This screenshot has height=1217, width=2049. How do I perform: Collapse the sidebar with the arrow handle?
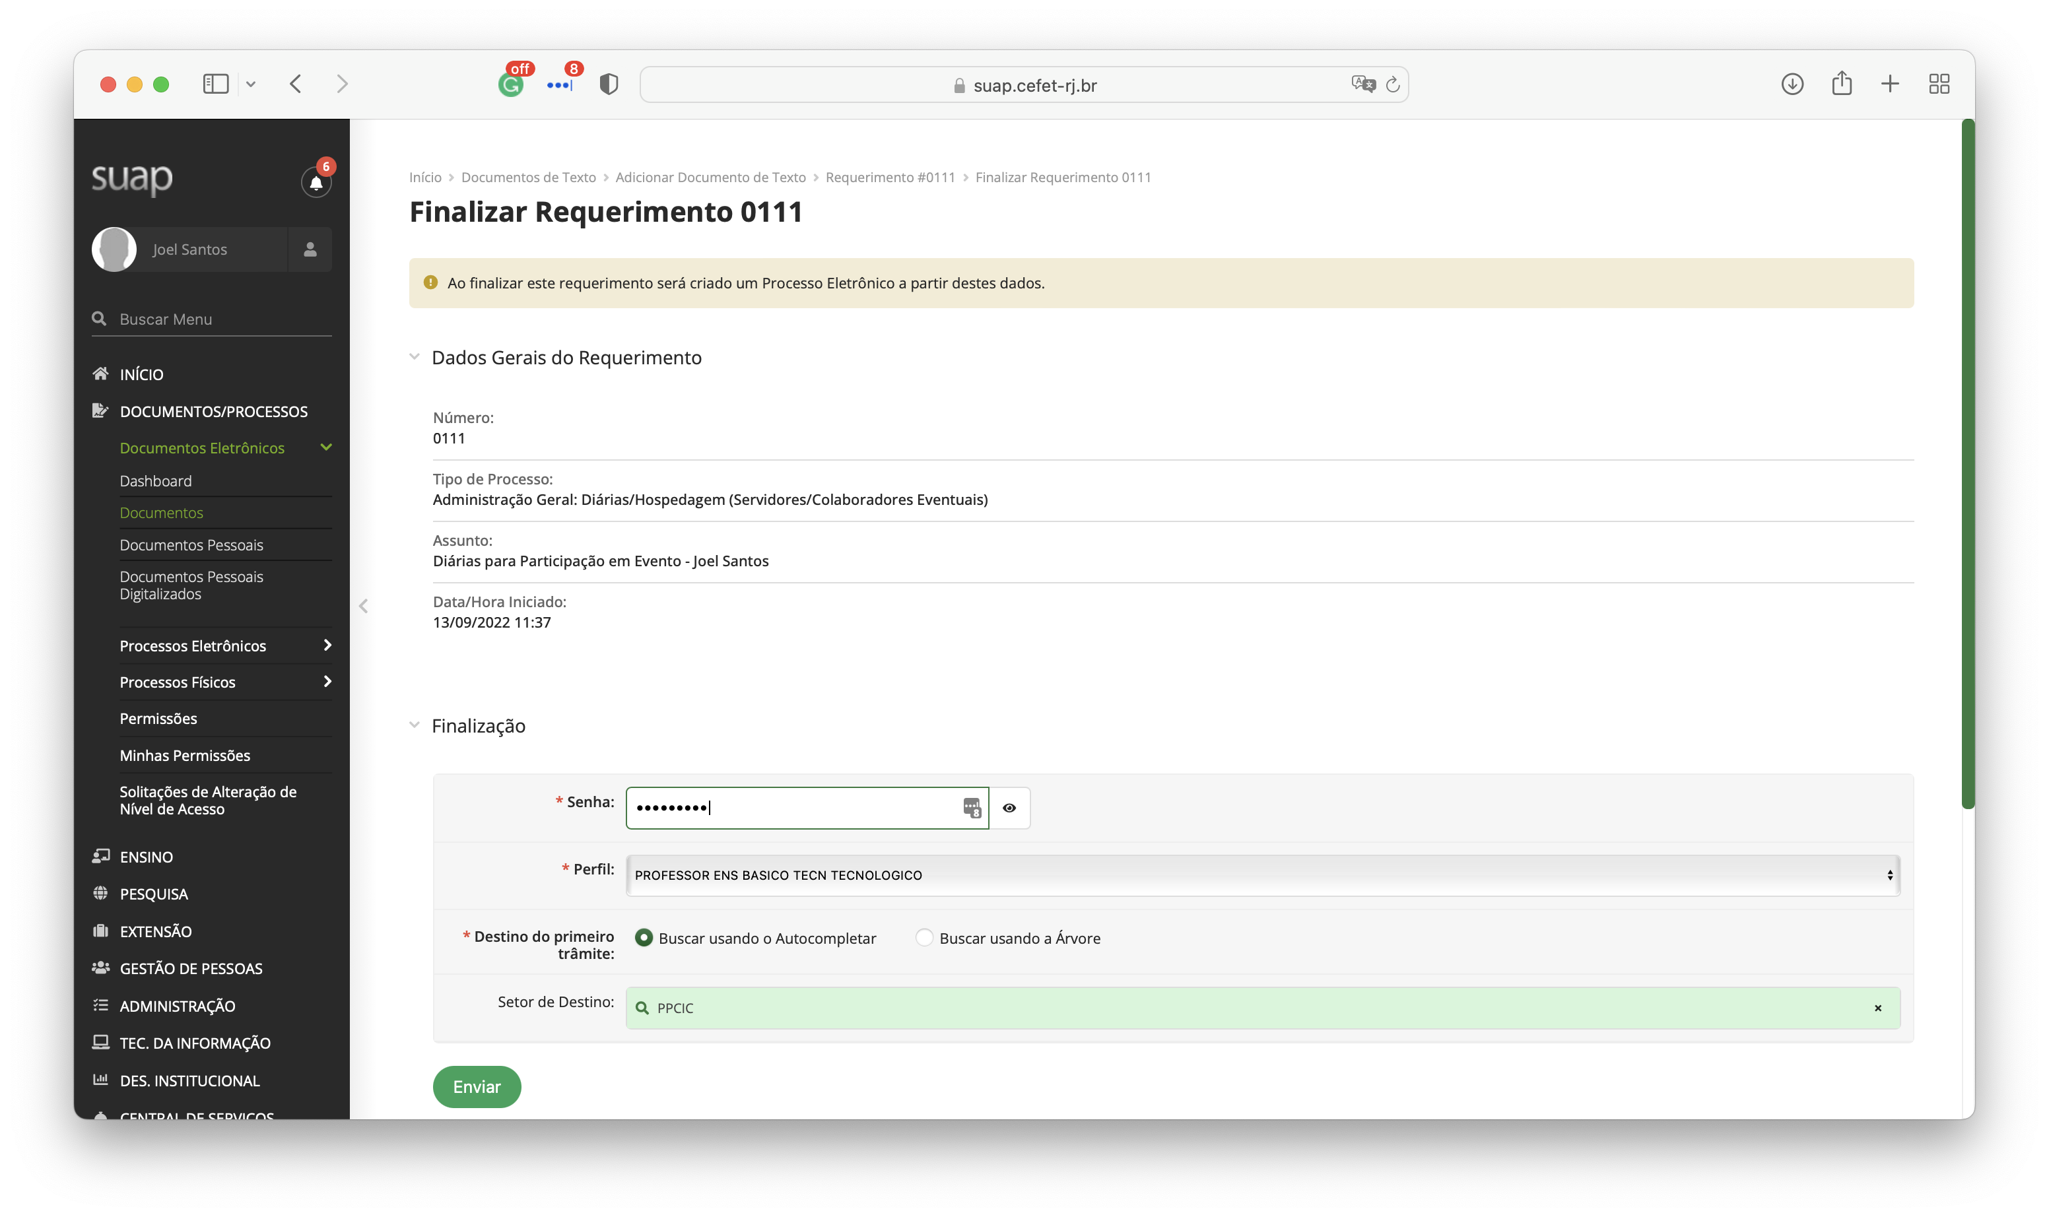(x=363, y=606)
